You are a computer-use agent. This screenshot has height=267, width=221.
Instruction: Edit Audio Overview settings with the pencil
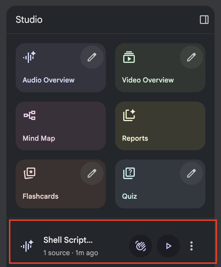click(x=92, y=57)
